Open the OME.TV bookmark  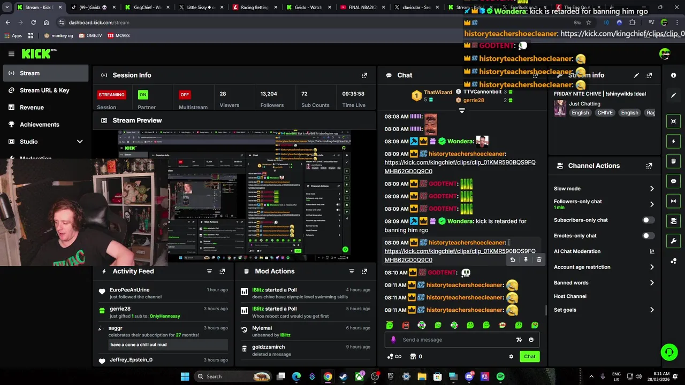90,35
